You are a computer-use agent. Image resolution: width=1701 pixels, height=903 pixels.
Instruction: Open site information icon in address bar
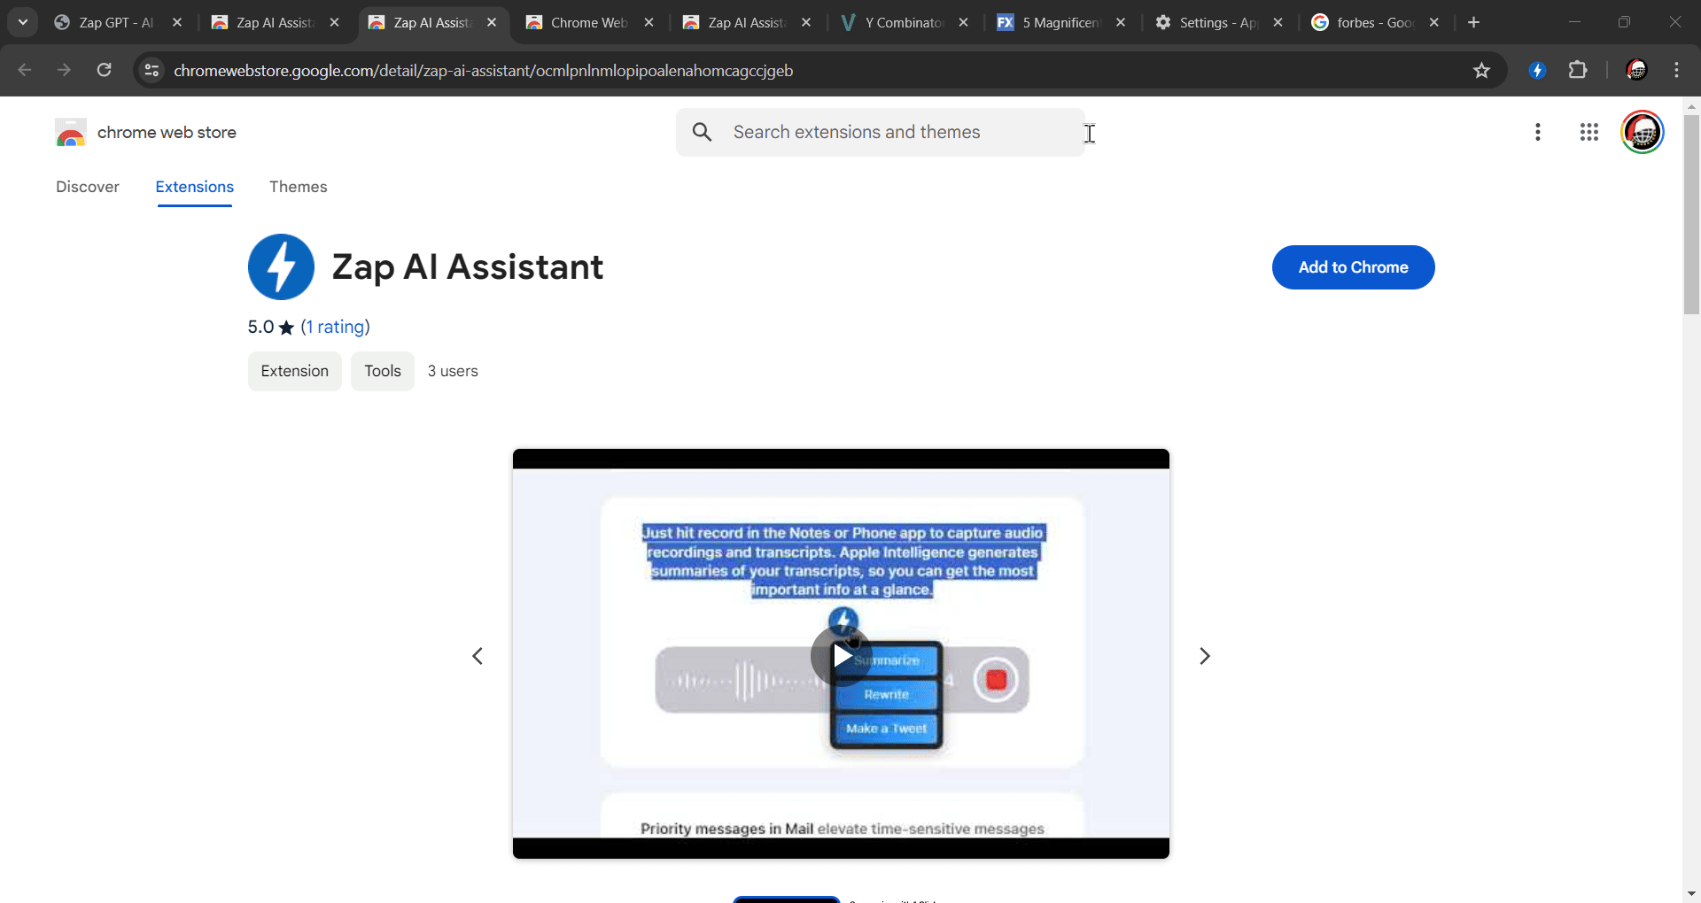[151, 70]
